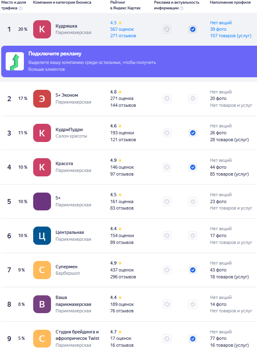Click the КудриПудри company name
This screenshot has width=257, height=354.
pos(69,129)
